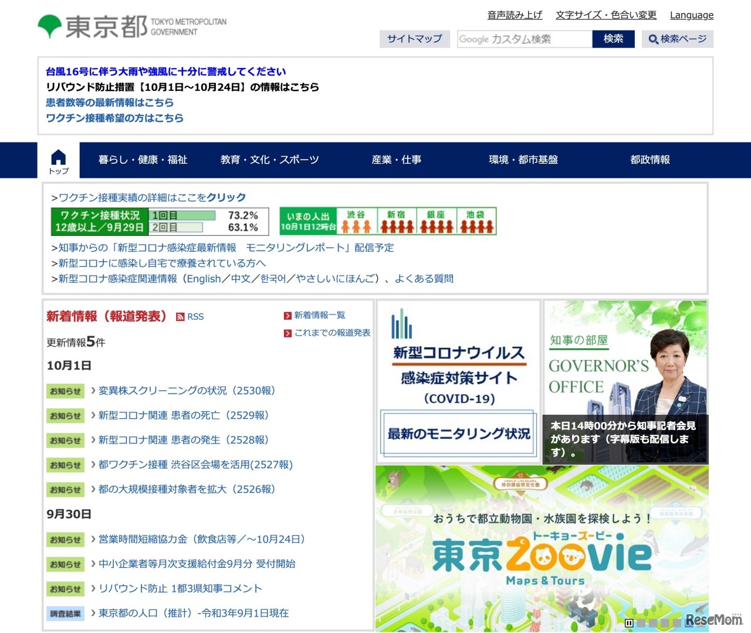This screenshot has height=633, width=751.
Task: Open the よくある質問 link
Action: point(424,279)
